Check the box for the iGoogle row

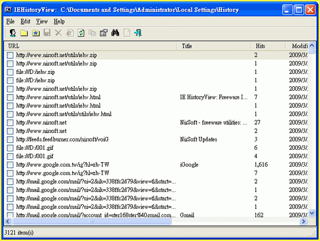[x=10, y=165]
